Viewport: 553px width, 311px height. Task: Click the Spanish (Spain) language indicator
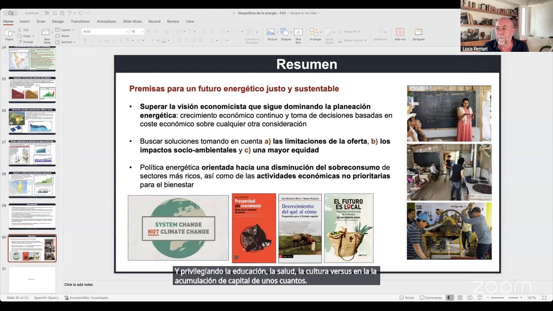(x=46, y=298)
